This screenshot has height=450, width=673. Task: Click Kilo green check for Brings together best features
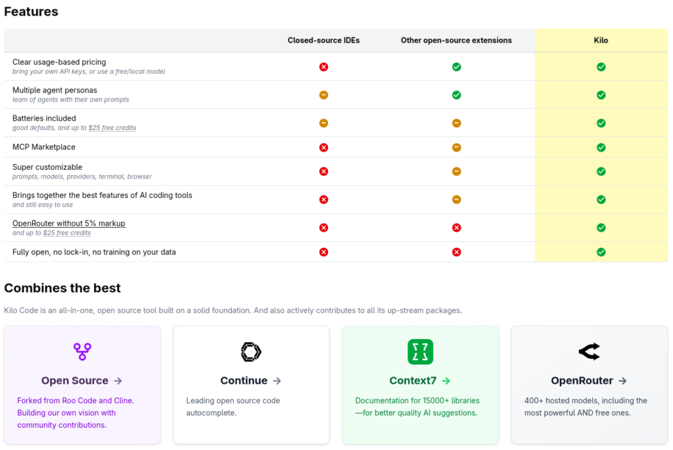pos(601,199)
